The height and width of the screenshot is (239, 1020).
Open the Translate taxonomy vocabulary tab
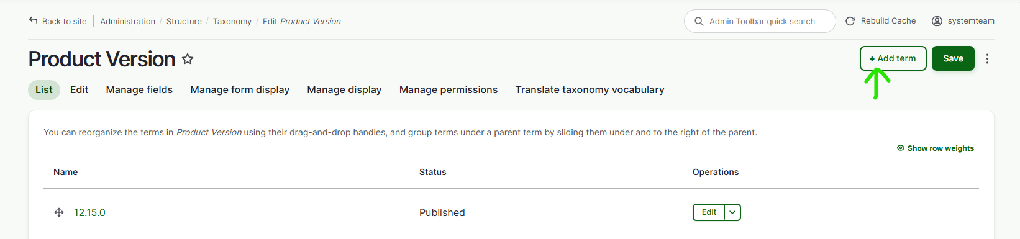click(590, 90)
